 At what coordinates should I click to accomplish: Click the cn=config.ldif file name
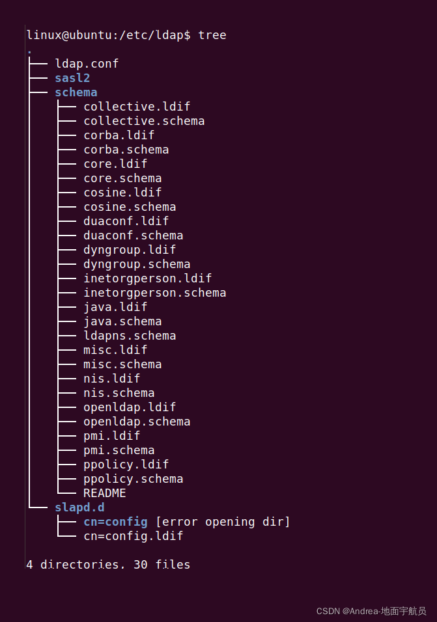pos(133,536)
